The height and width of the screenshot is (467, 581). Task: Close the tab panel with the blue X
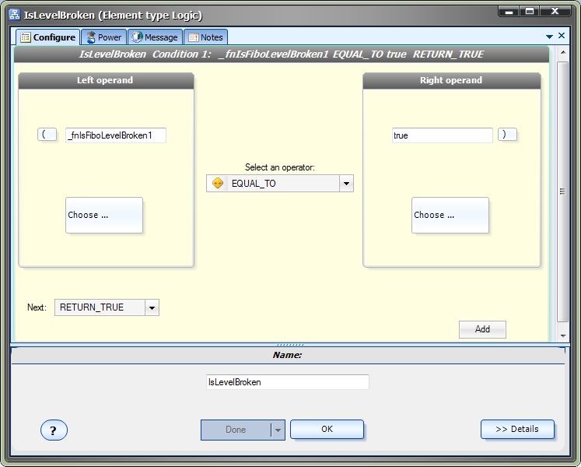point(562,36)
